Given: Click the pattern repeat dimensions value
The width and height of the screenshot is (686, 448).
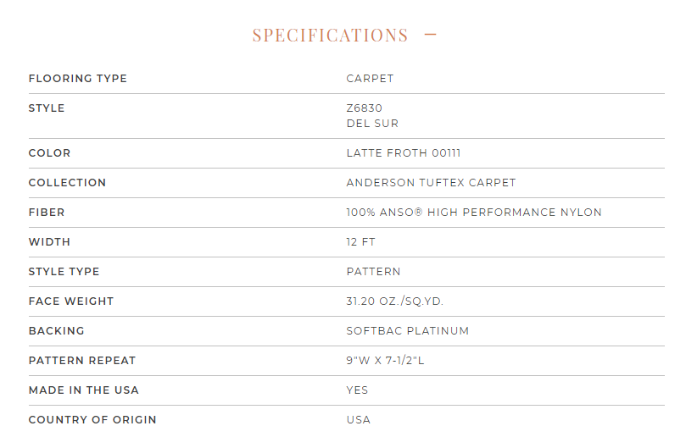Looking at the screenshot, I should pyautogui.click(x=386, y=361).
